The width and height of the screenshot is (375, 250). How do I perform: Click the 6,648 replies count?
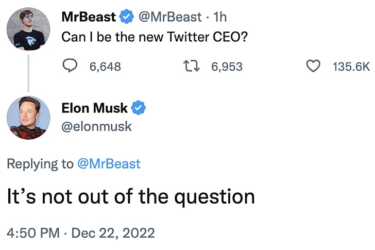pos(105,66)
